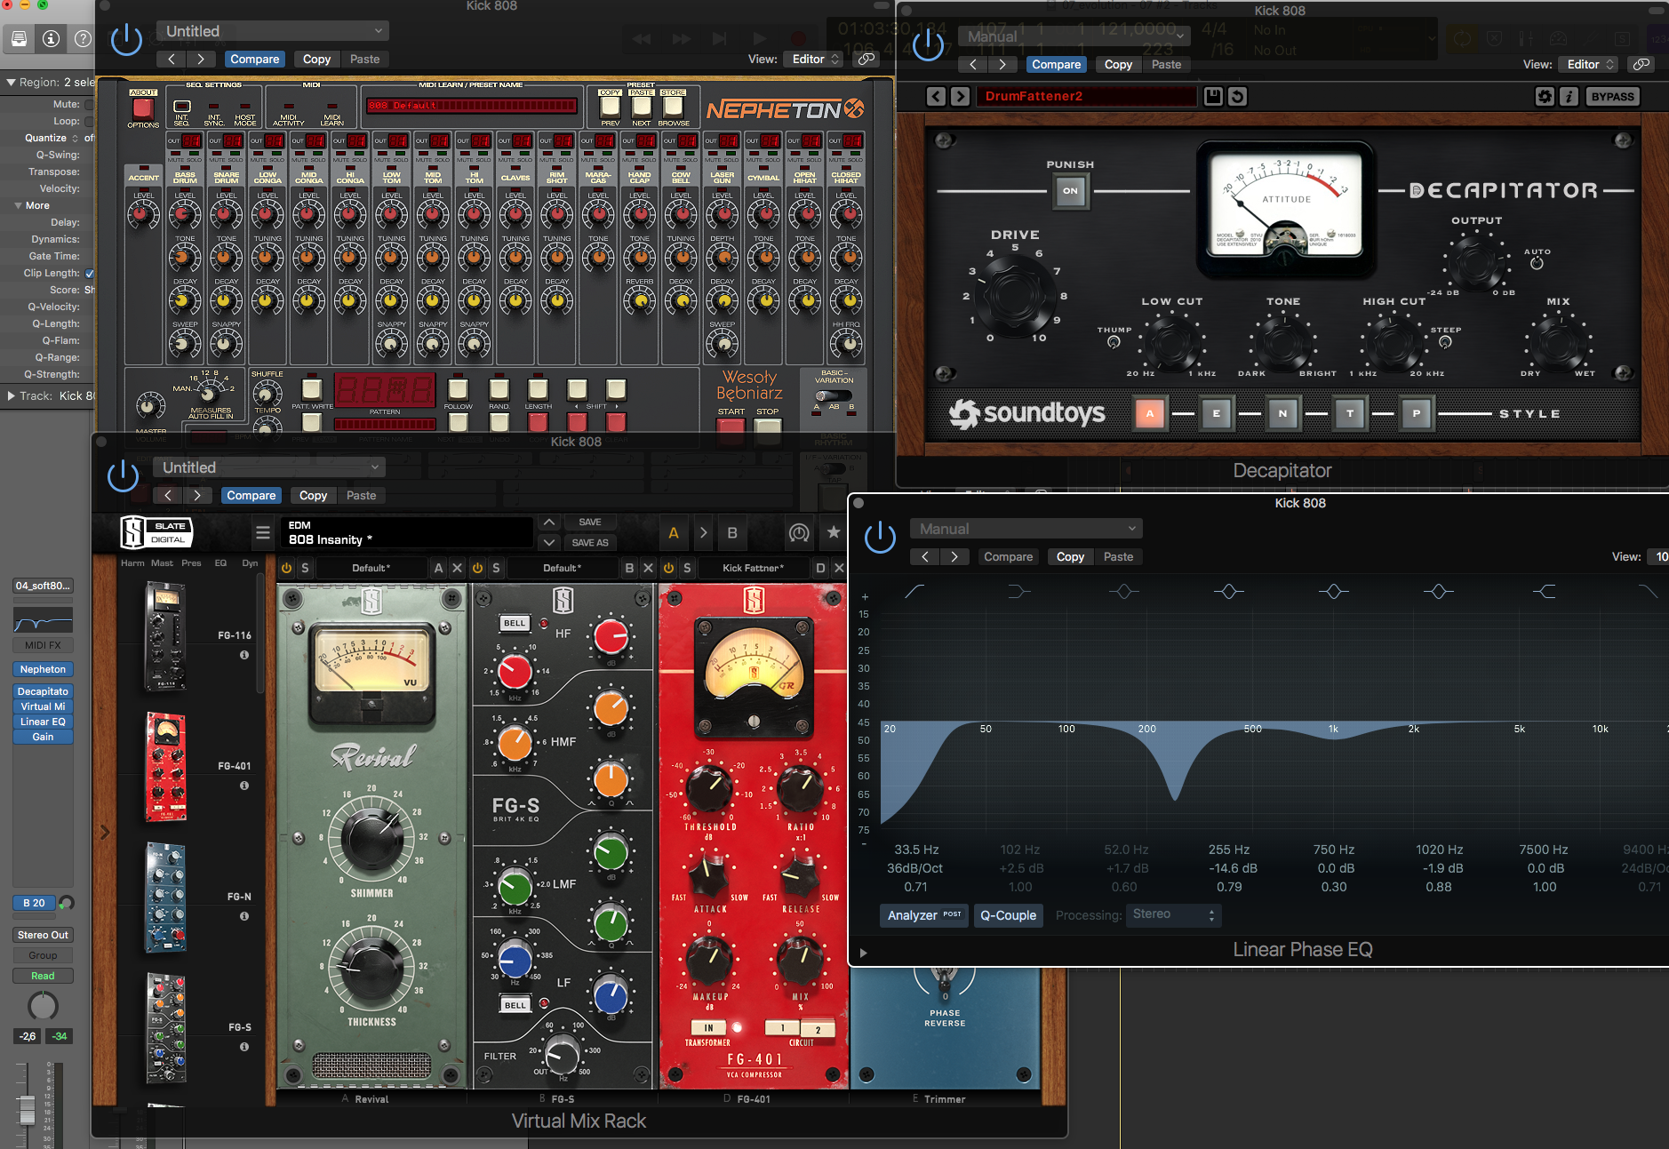
Task: Click the Revival Shimmer knob
Action: tap(371, 838)
